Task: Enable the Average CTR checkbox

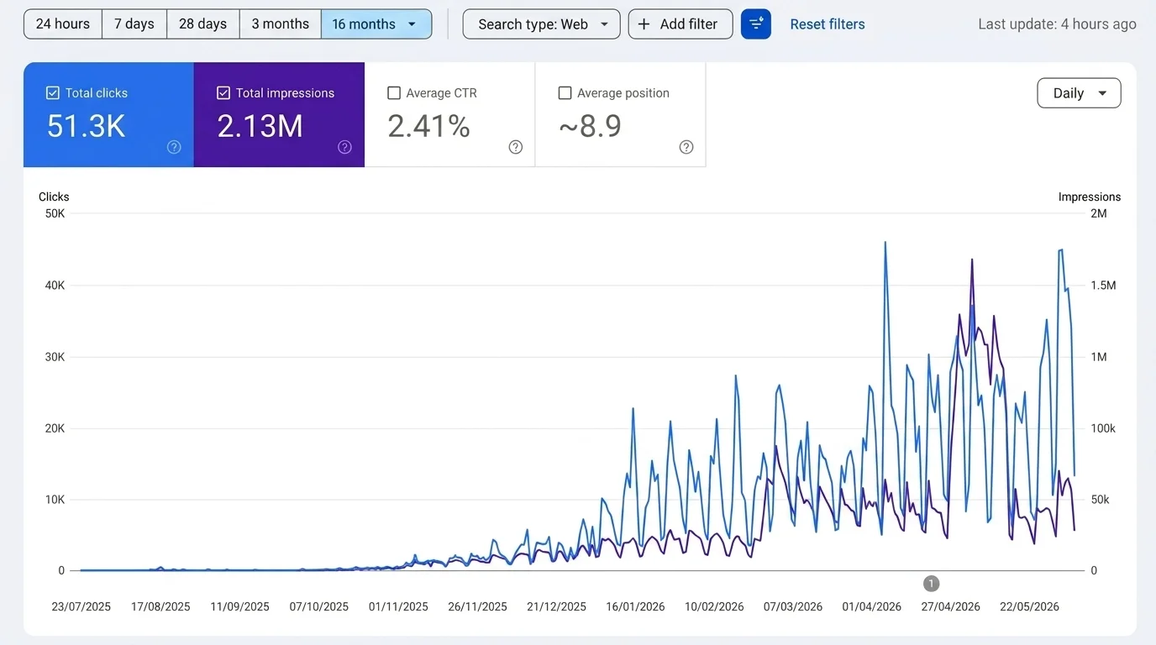Action: click(x=394, y=93)
